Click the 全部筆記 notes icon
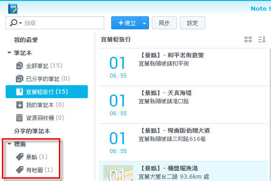Screen dimensions: 271x181 click(19, 66)
